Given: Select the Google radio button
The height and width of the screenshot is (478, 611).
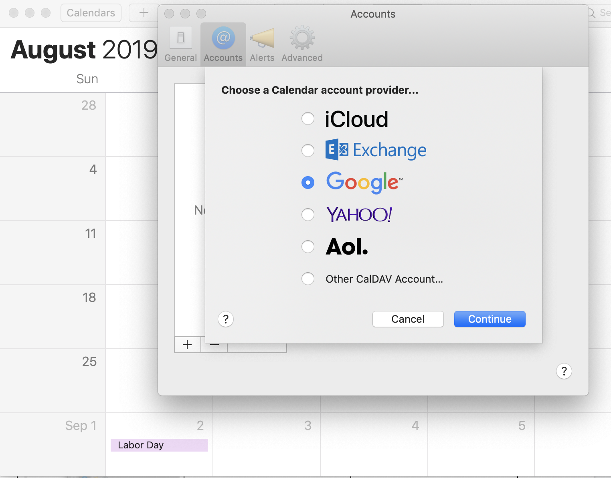Looking at the screenshot, I should point(308,183).
